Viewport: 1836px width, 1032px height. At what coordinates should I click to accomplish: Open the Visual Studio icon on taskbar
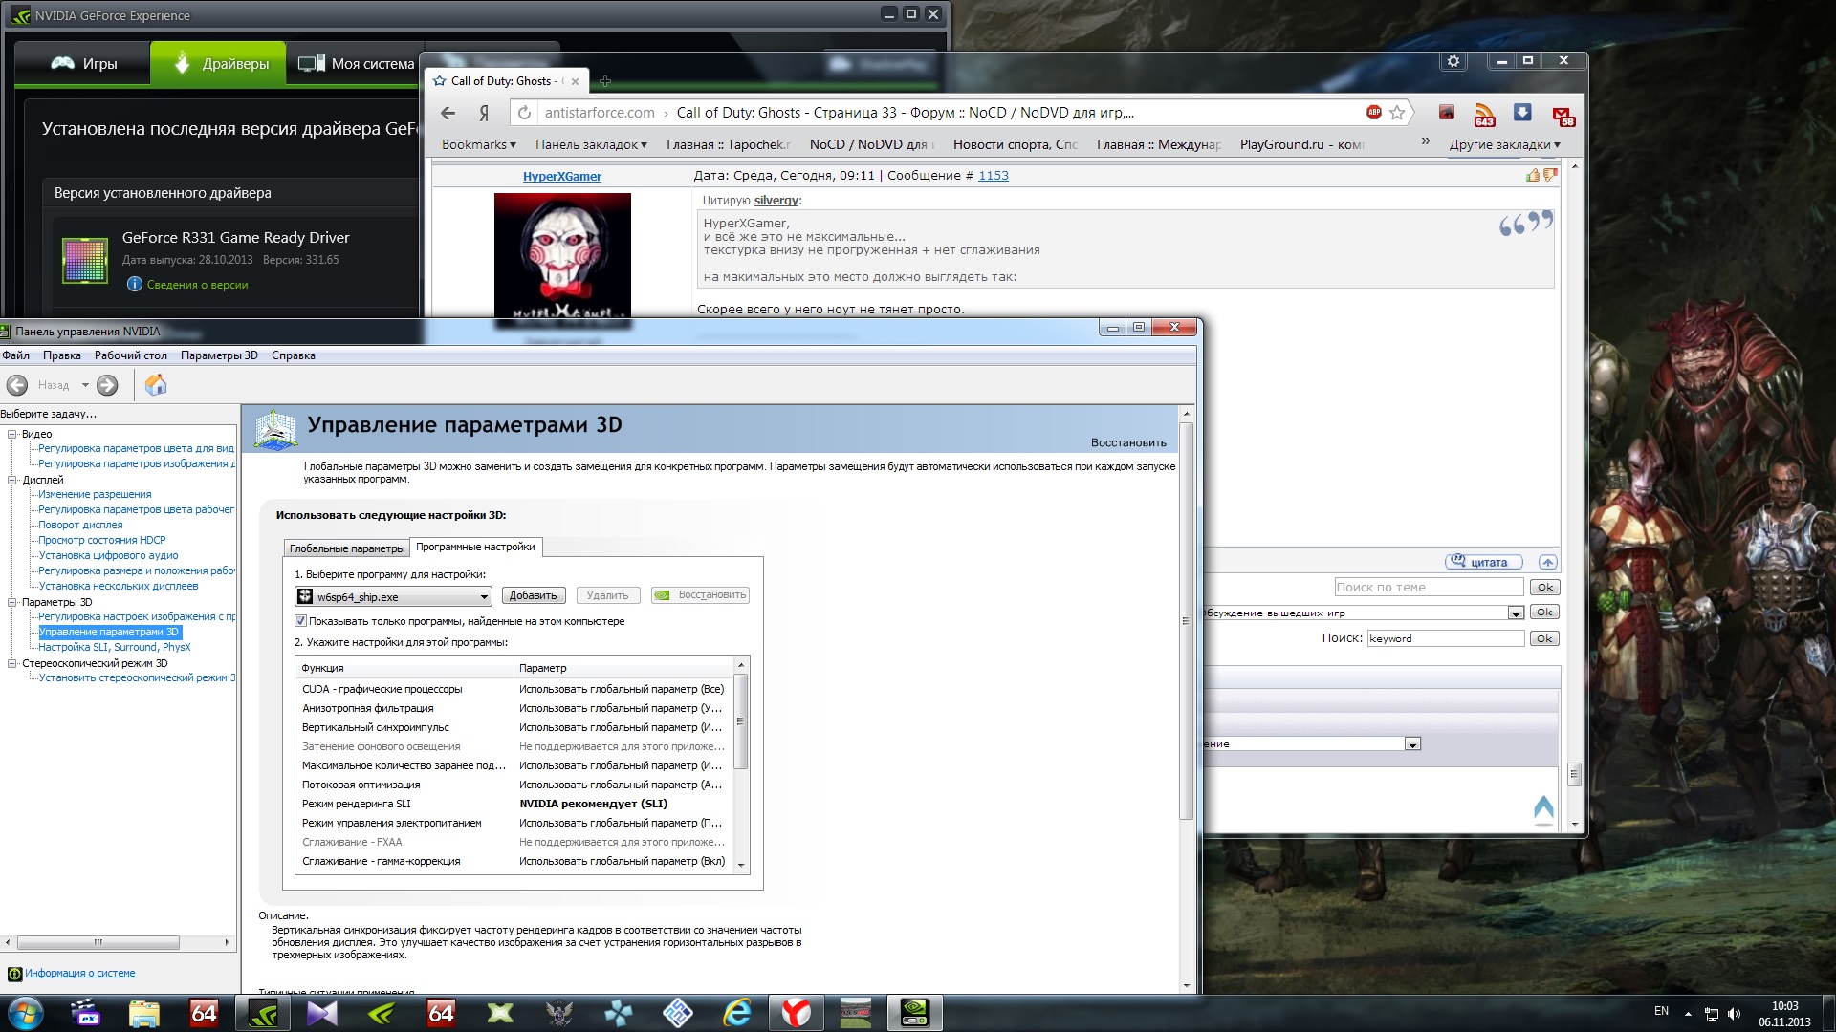point(321,1013)
